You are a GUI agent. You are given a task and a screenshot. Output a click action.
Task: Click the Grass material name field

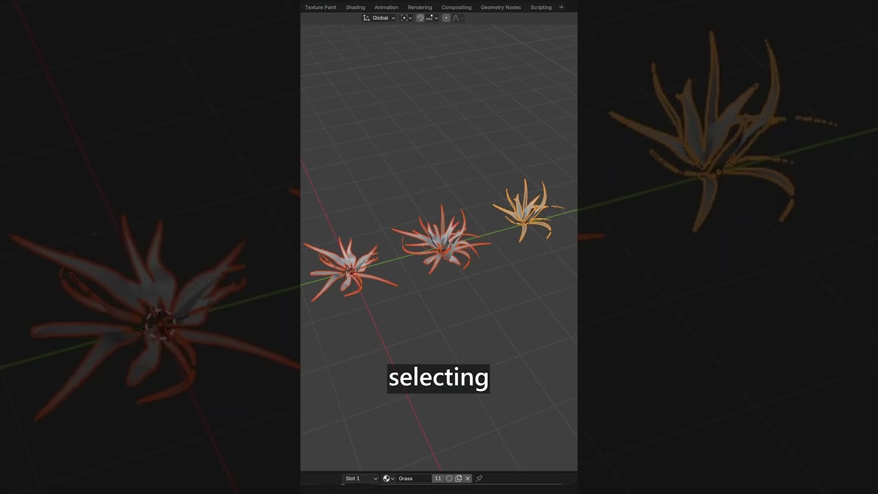414,478
